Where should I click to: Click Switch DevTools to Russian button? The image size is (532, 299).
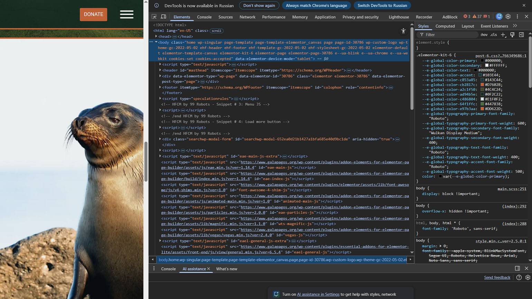pyautogui.click(x=382, y=6)
